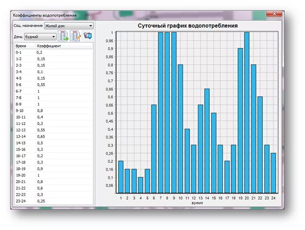Screen dimensions: 305x230
Task: Click the document with pencil edit icon
Action: coord(75,36)
